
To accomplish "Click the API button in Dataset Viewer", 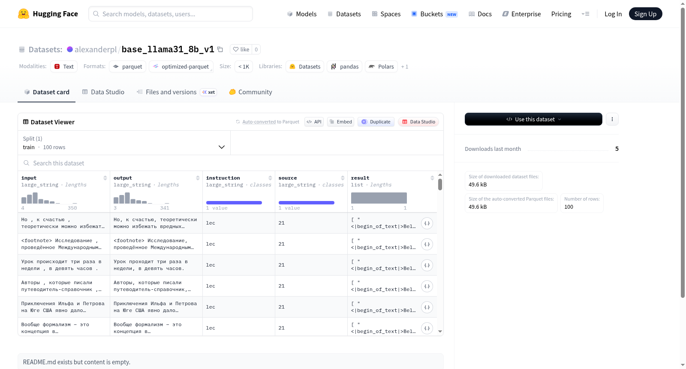I will (x=314, y=122).
